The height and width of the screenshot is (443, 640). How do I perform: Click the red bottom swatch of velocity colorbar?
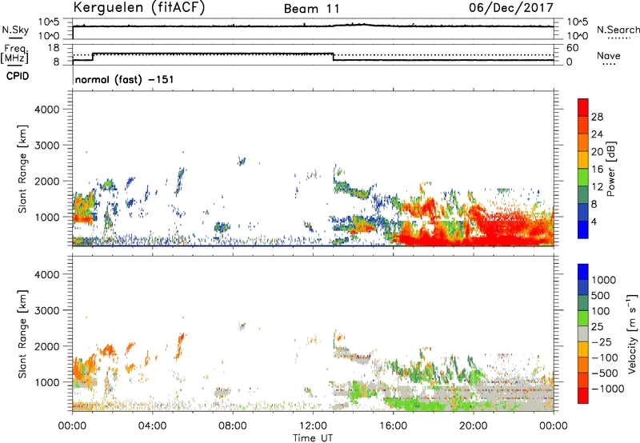pyautogui.click(x=583, y=396)
